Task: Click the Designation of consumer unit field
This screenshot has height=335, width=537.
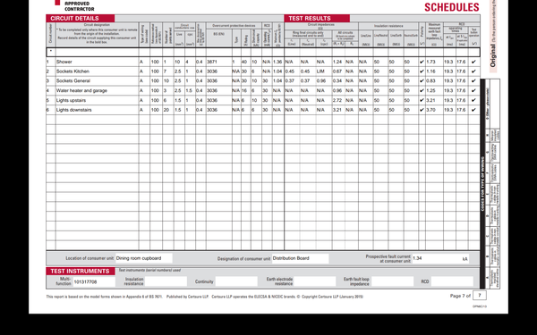Action: [x=301, y=258]
